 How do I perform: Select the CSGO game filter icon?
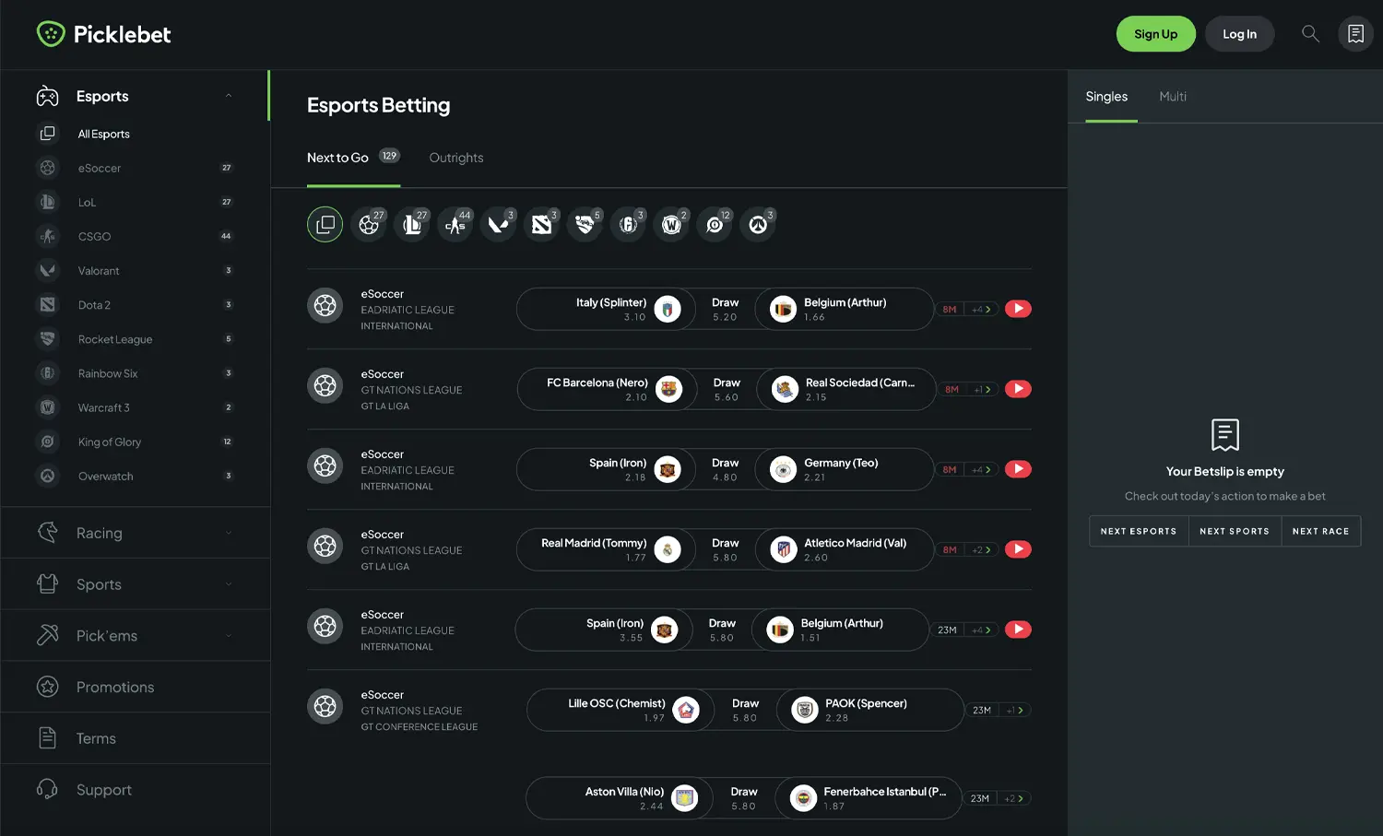[x=455, y=224]
